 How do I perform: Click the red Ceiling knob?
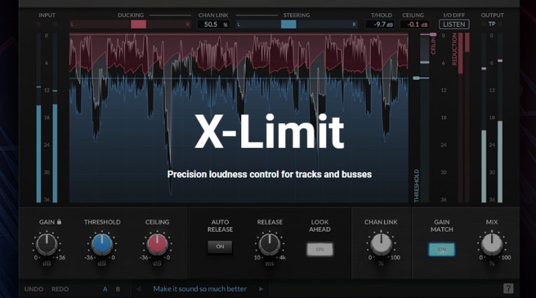point(157,244)
